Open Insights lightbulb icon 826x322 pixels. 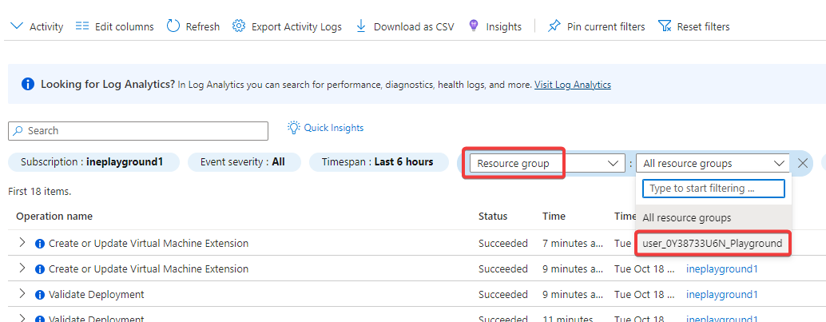pyautogui.click(x=474, y=26)
